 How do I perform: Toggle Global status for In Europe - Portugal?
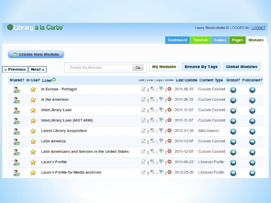(233, 90)
